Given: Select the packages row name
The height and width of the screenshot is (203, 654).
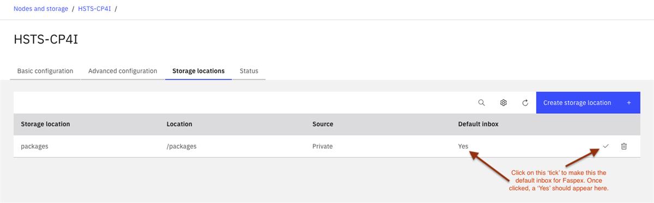Looking at the screenshot, I should point(34,146).
